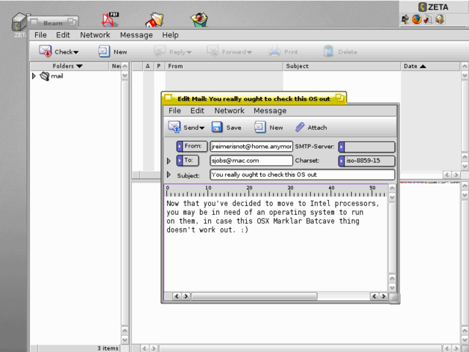
Task: Open the Charset iso-8859-15 dropdown
Action: click(x=366, y=161)
